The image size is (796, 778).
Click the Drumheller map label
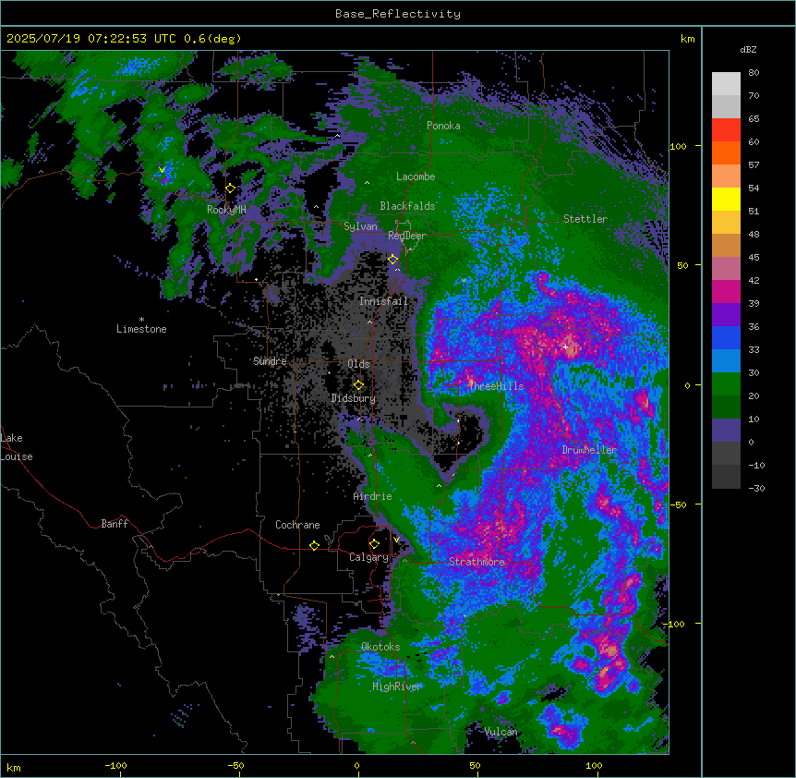click(589, 450)
